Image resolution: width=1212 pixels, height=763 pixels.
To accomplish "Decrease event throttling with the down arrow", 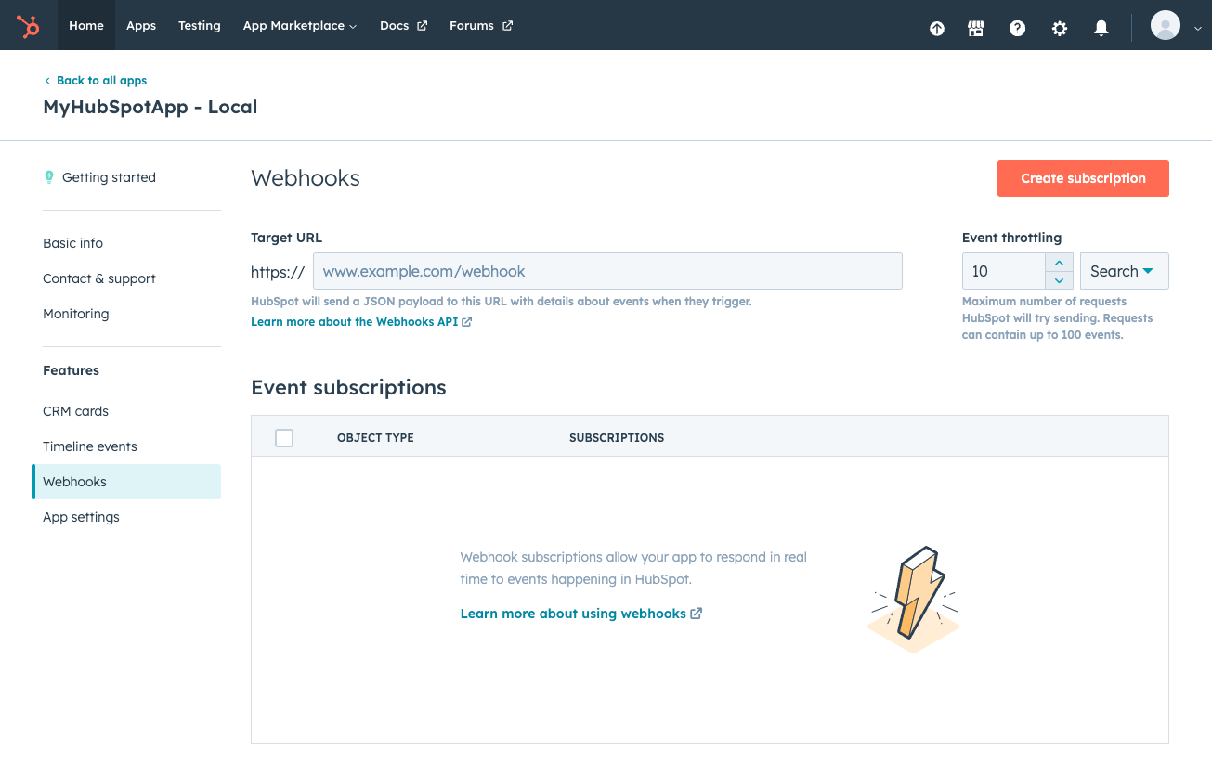I will 1060,280.
